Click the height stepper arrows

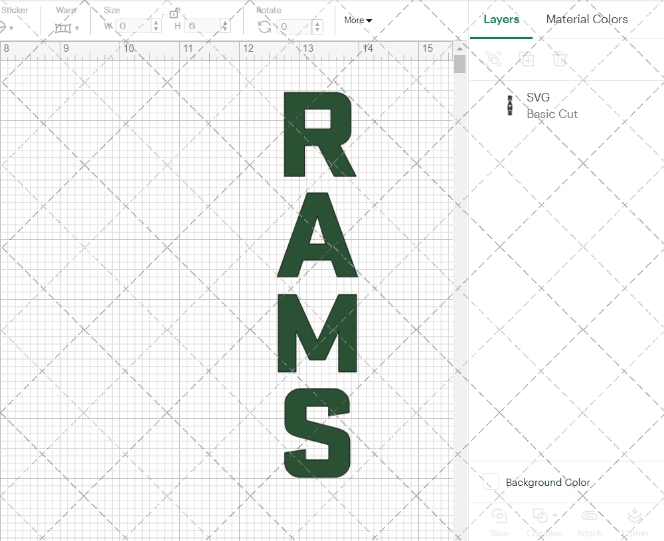click(x=225, y=27)
